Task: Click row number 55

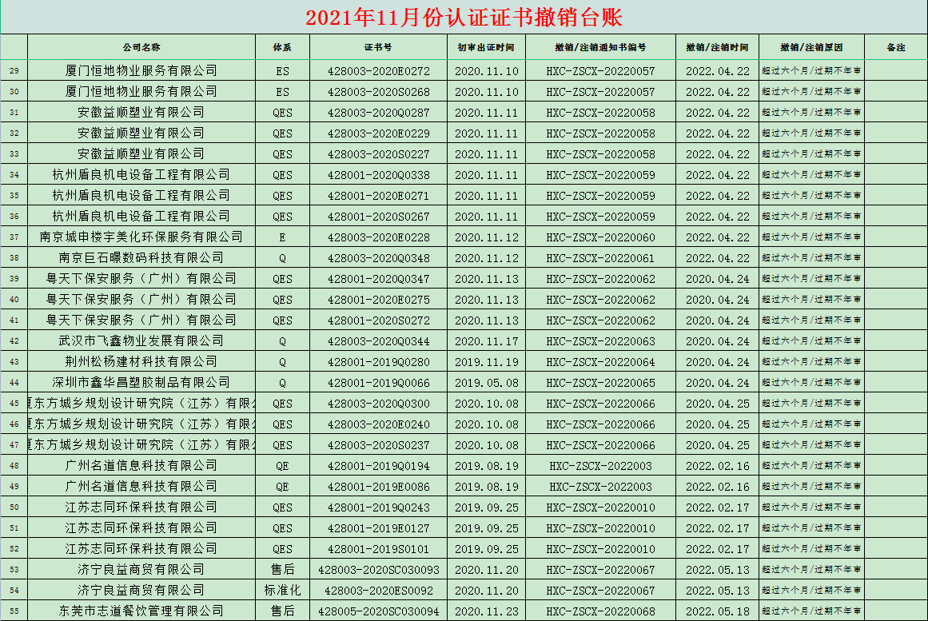Action: (14, 611)
